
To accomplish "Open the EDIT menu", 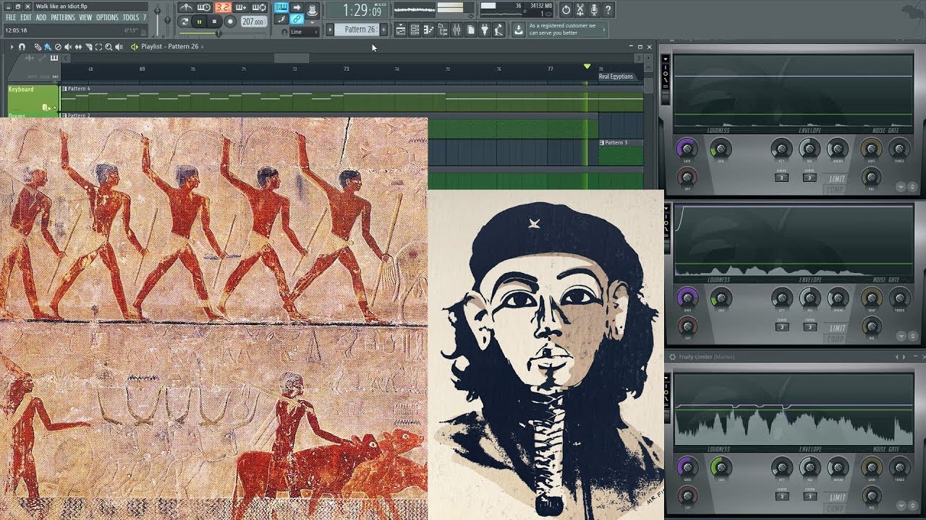I will 26,17.
